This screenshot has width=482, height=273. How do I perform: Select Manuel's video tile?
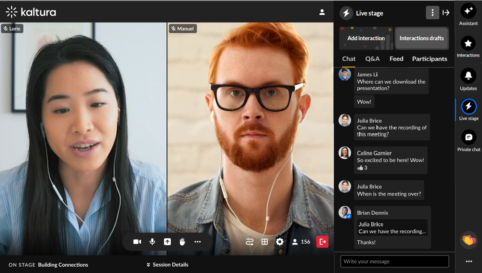tap(250, 139)
